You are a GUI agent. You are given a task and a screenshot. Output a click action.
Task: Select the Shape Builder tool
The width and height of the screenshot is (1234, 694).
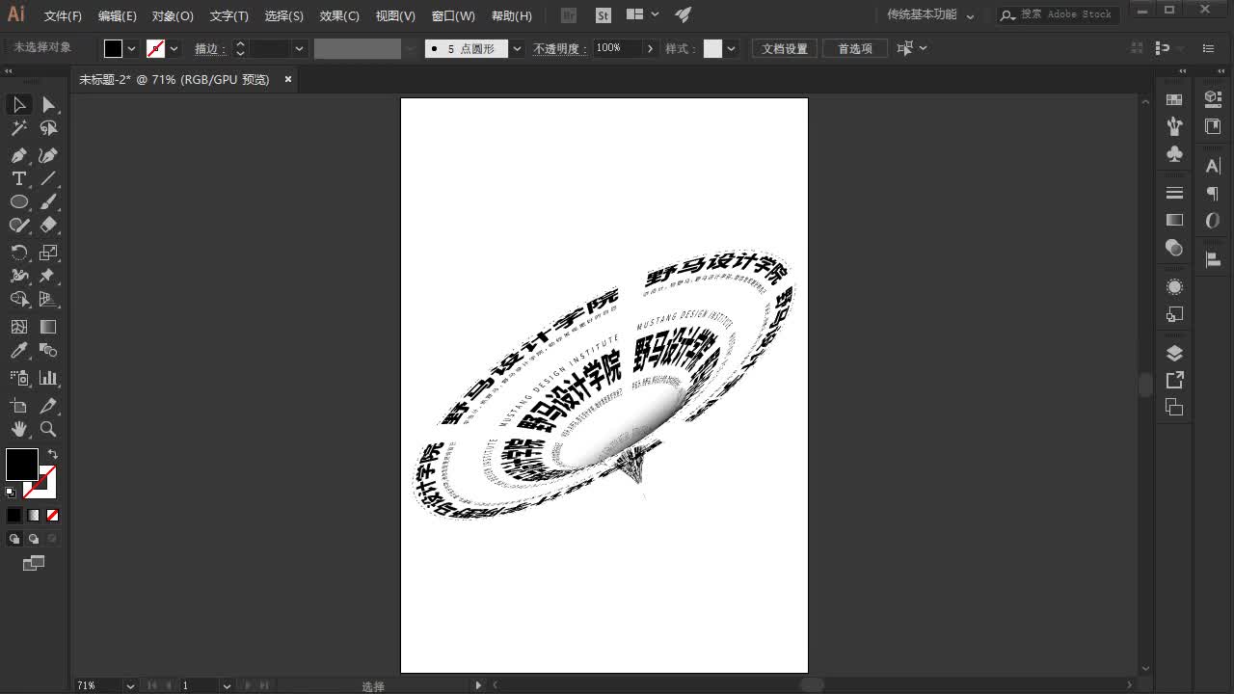click(19, 299)
